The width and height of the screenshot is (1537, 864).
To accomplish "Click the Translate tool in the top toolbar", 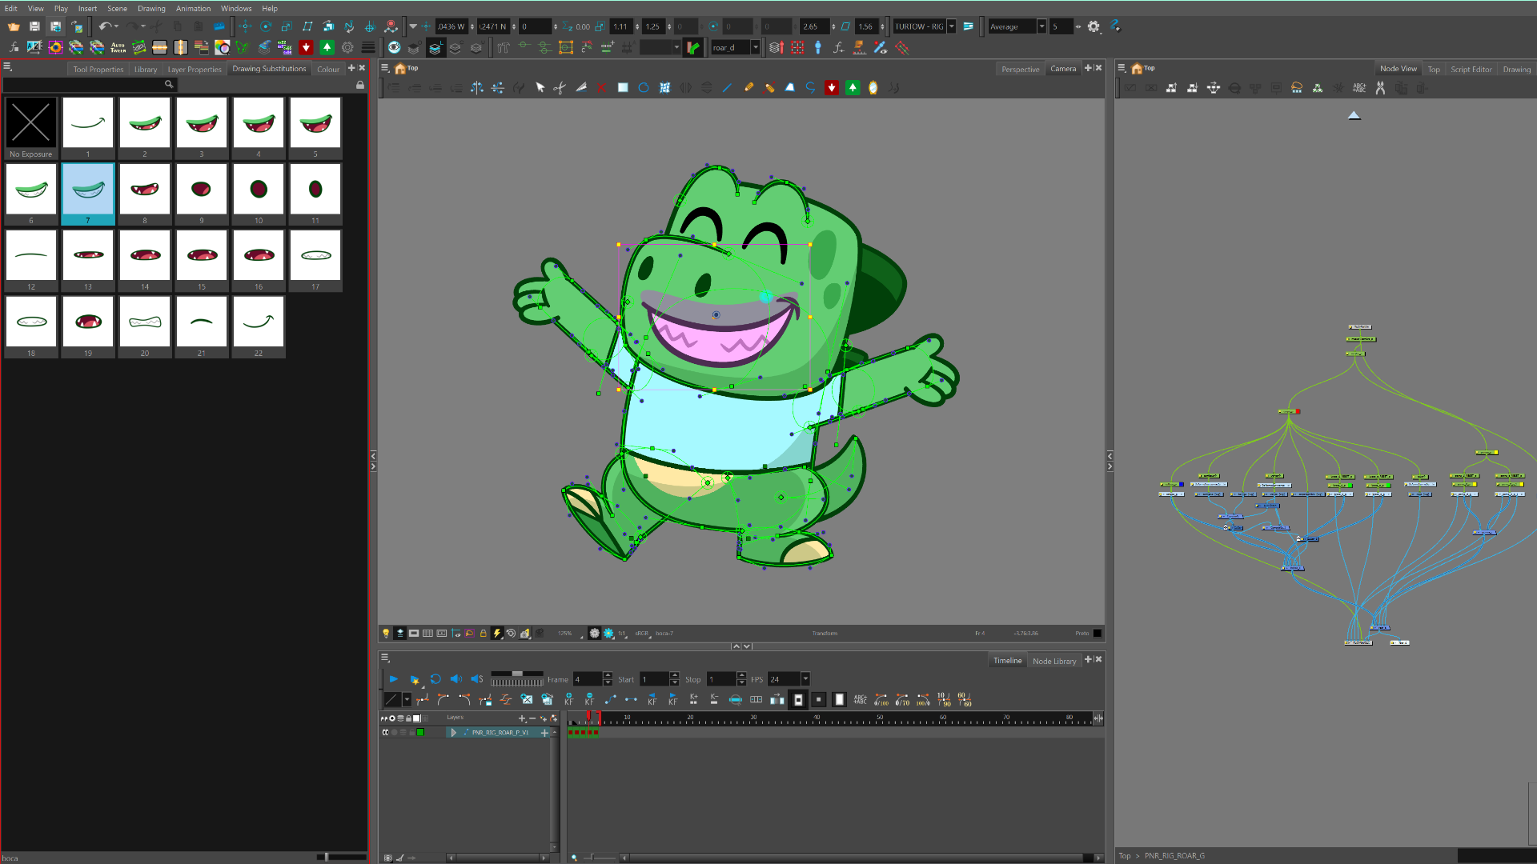I will point(245,26).
